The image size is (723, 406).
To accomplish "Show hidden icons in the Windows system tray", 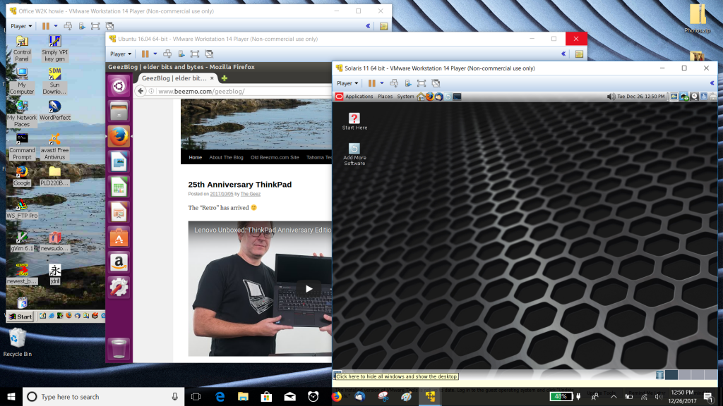I will click(614, 396).
